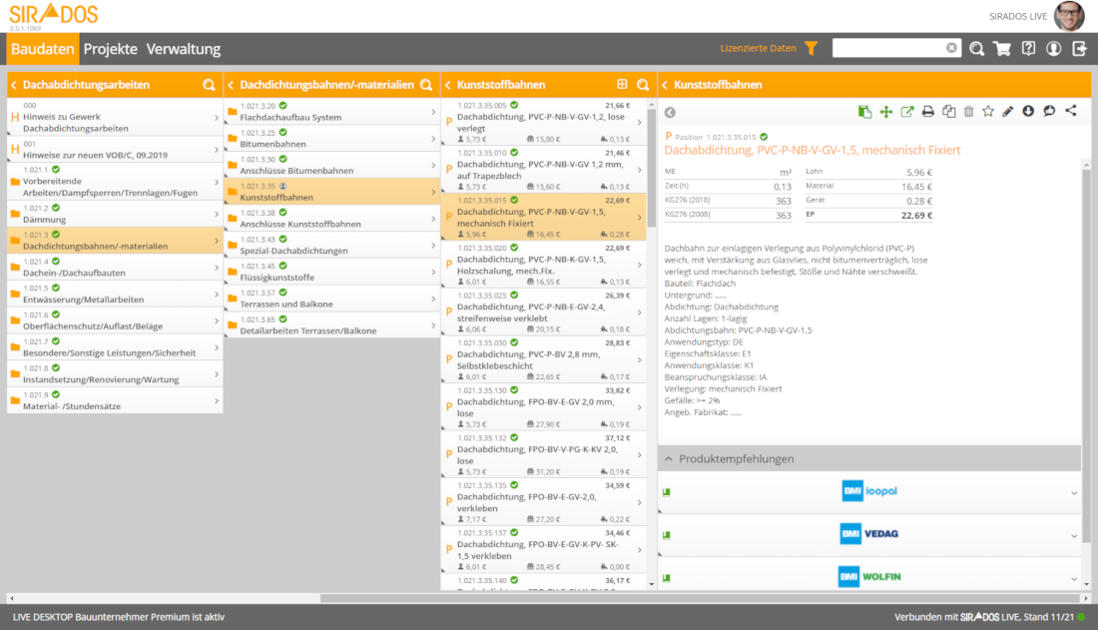Expand the BMI Icopal product recommendation

1074,492
